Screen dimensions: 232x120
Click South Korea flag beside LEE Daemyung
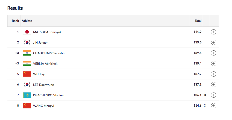(x=27, y=85)
